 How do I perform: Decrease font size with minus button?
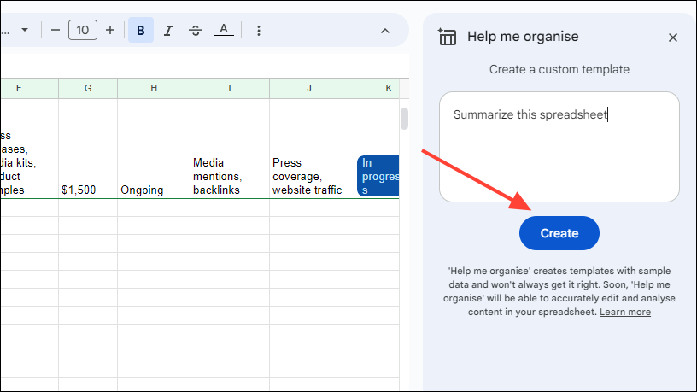point(56,30)
